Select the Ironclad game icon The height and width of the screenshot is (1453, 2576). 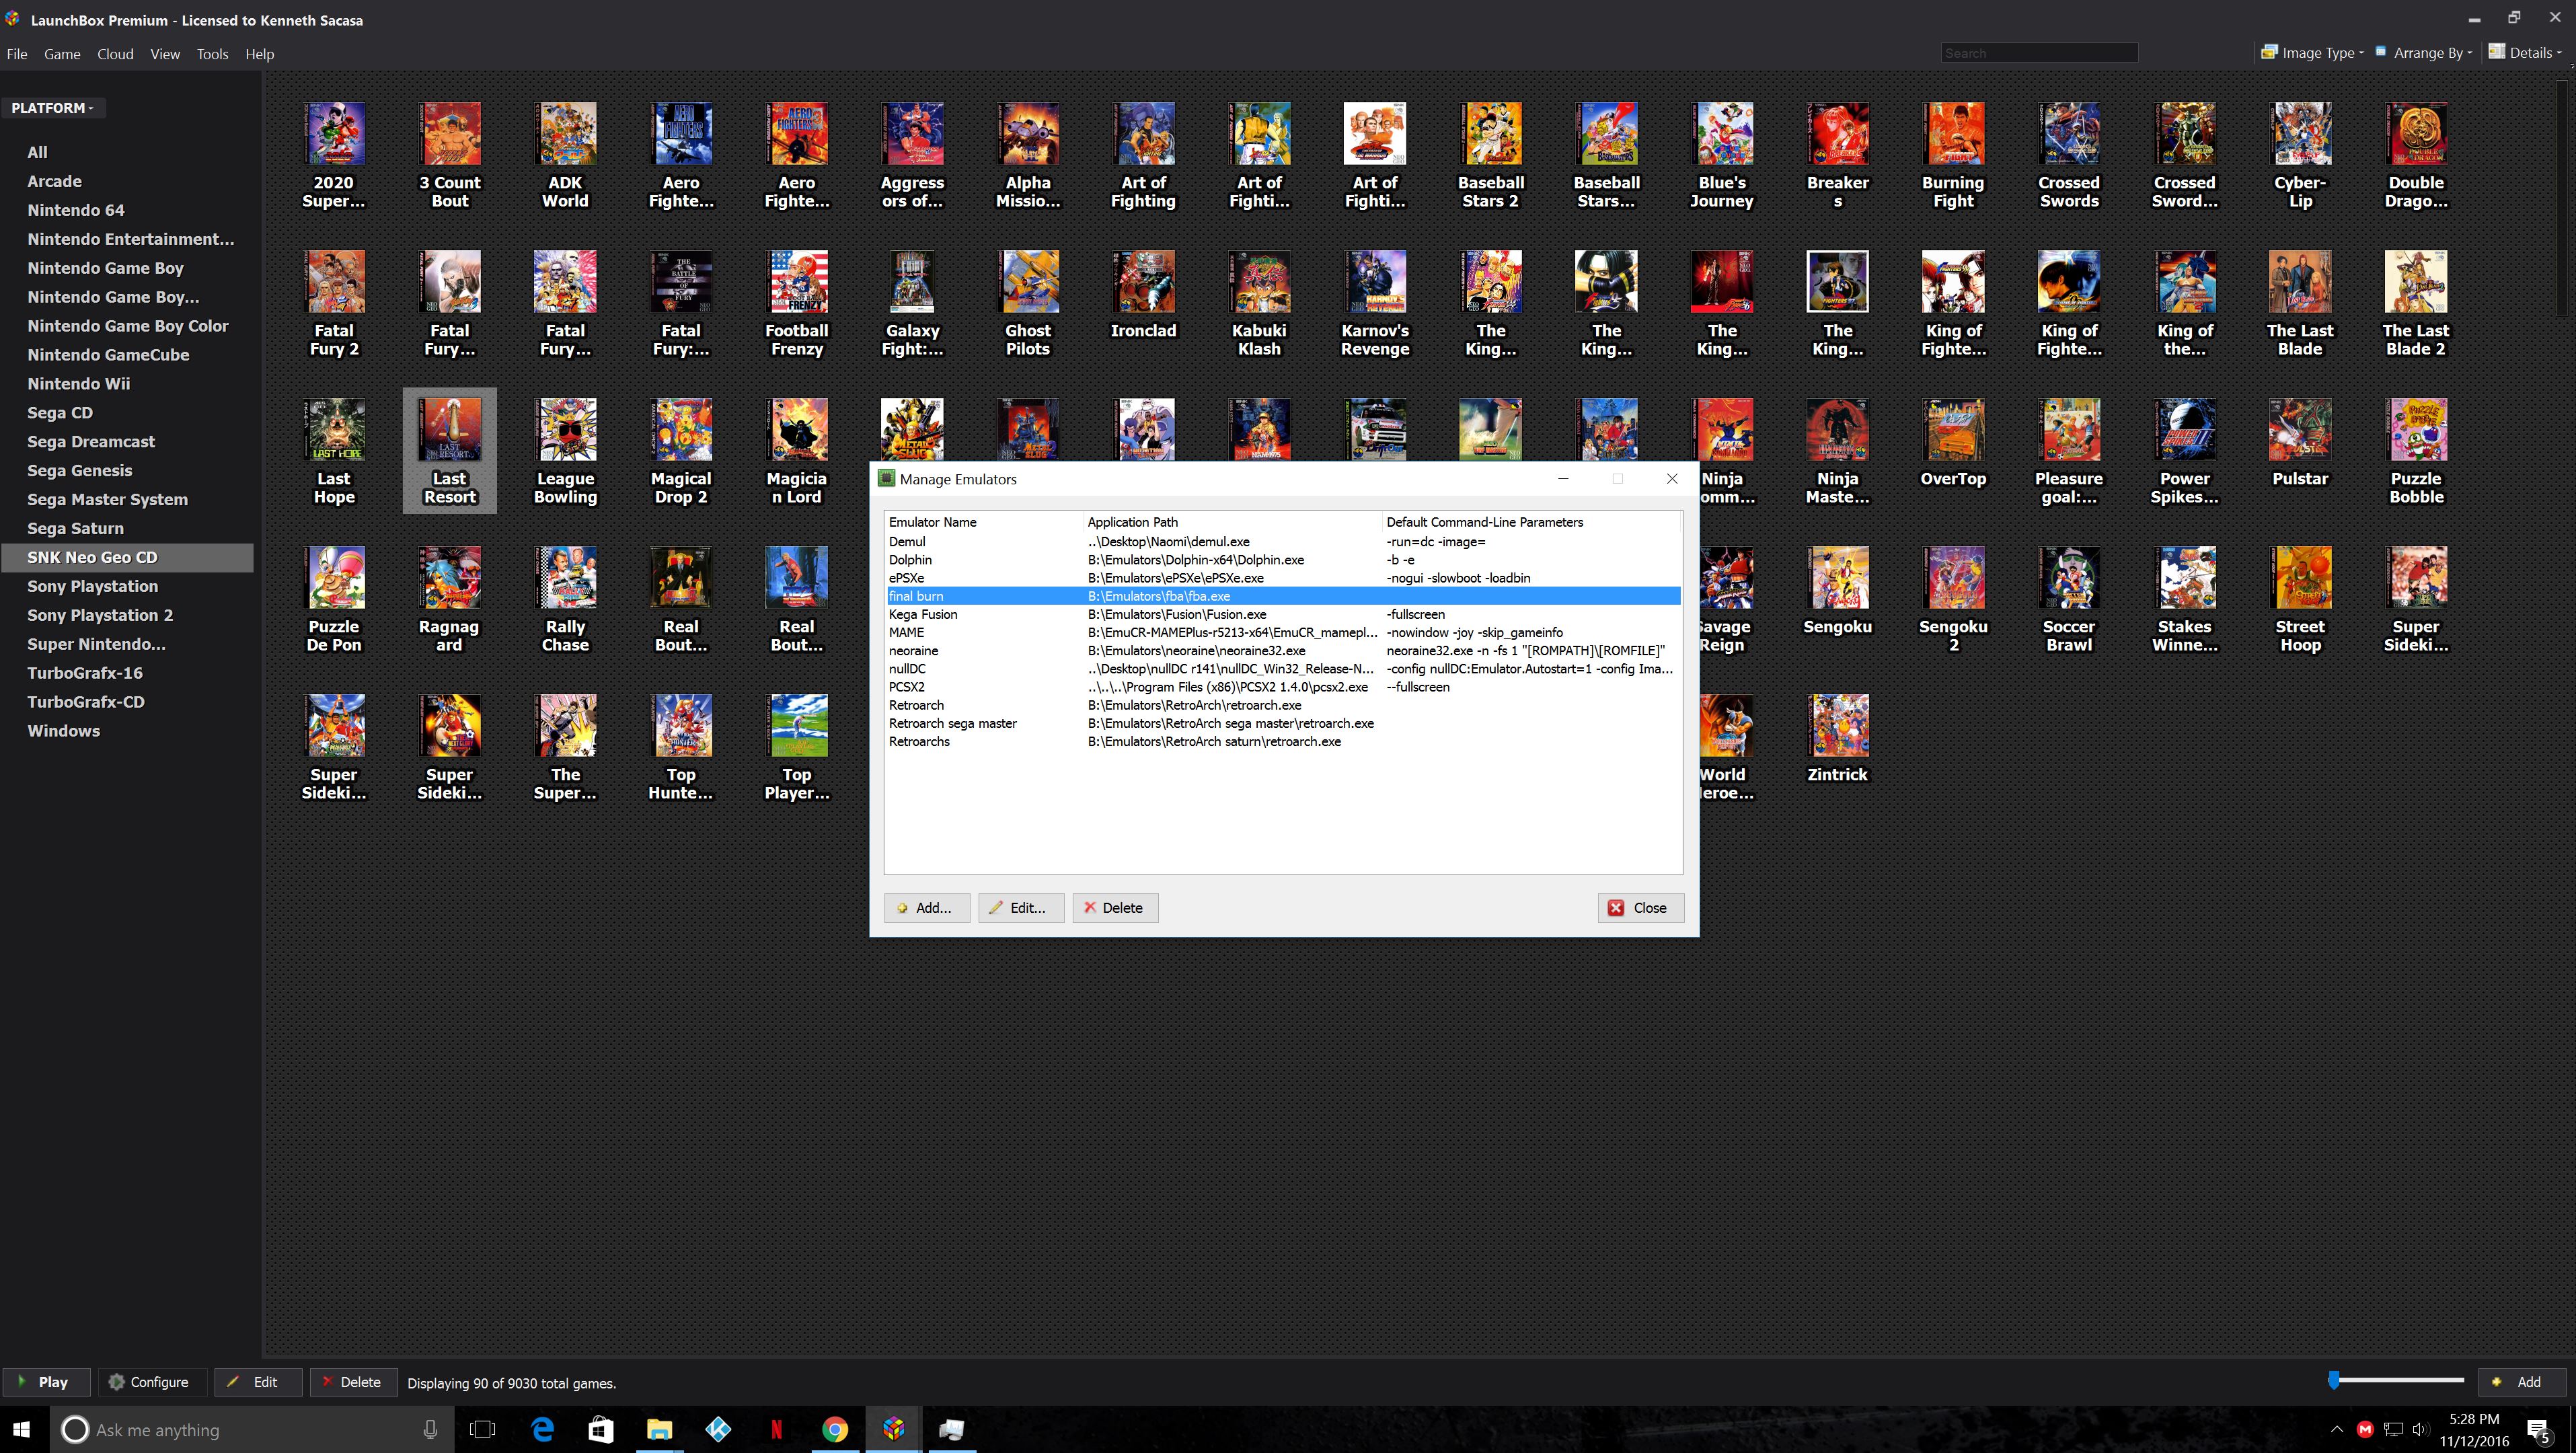(x=1144, y=281)
